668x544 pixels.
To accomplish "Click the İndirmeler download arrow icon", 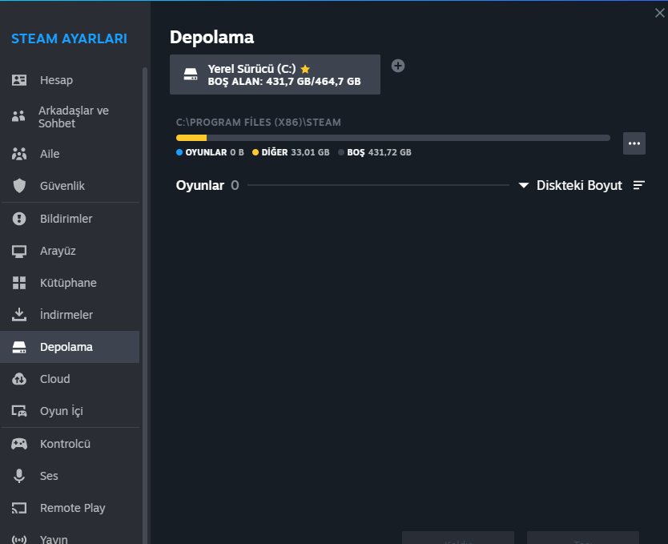I will [x=19, y=315].
